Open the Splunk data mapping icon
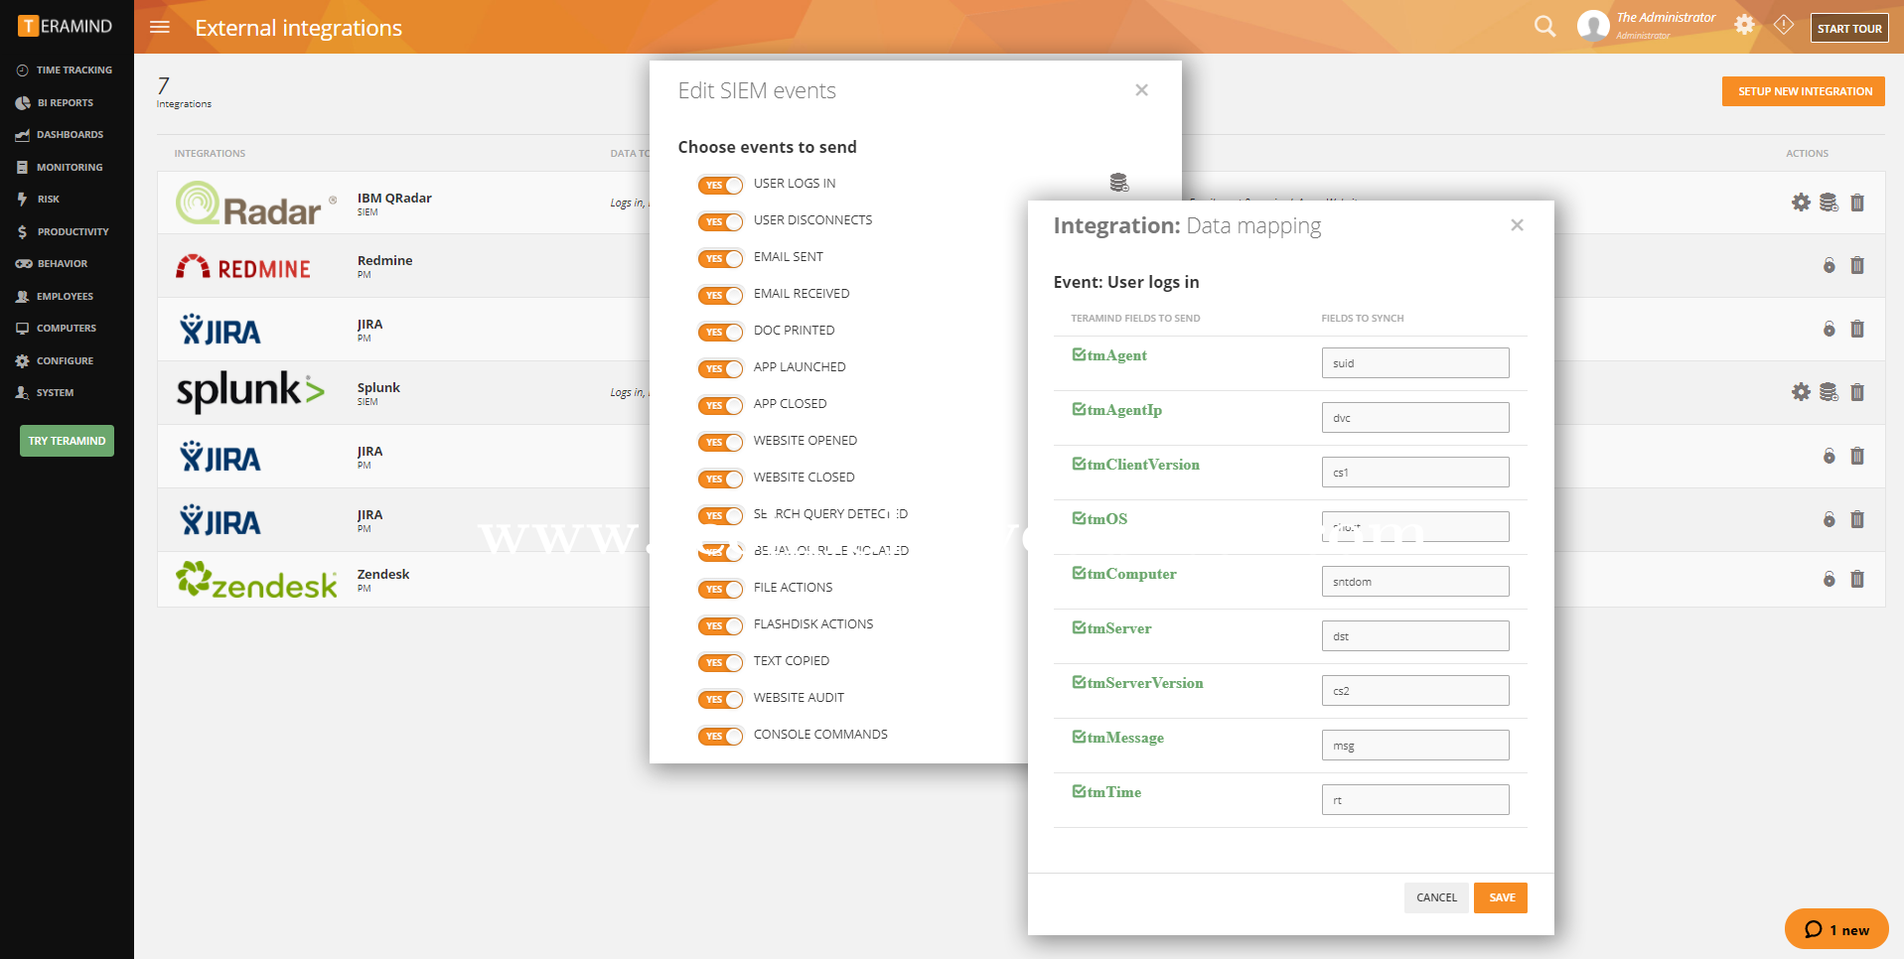The height and width of the screenshot is (959, 1904). [x=1829, y=392]
